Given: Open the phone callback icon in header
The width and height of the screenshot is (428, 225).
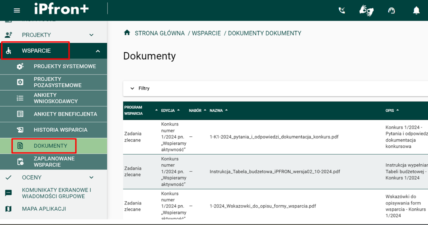Looking at the screenshot, I should [x=342, y=11].
